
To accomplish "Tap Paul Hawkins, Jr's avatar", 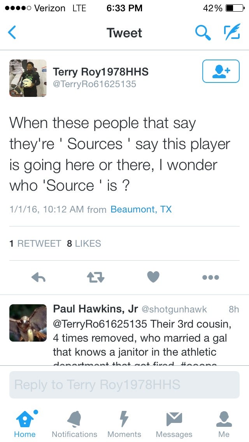I will (x=28, y=323).
